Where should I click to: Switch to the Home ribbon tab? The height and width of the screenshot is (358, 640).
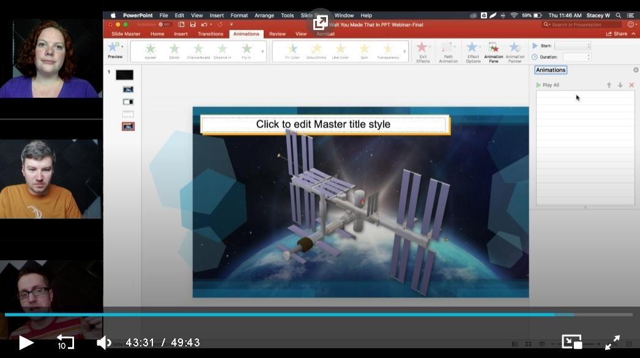(x=157, y=34)
